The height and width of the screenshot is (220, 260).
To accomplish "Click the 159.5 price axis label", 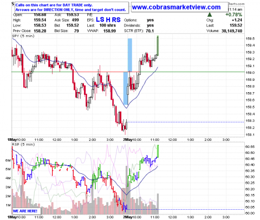I will [x=250, y=38].
